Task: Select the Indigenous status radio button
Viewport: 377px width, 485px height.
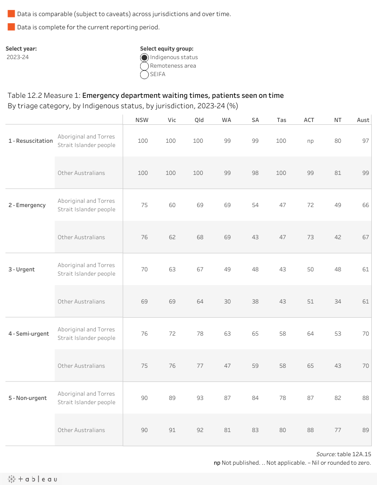Action: point(144,58)
